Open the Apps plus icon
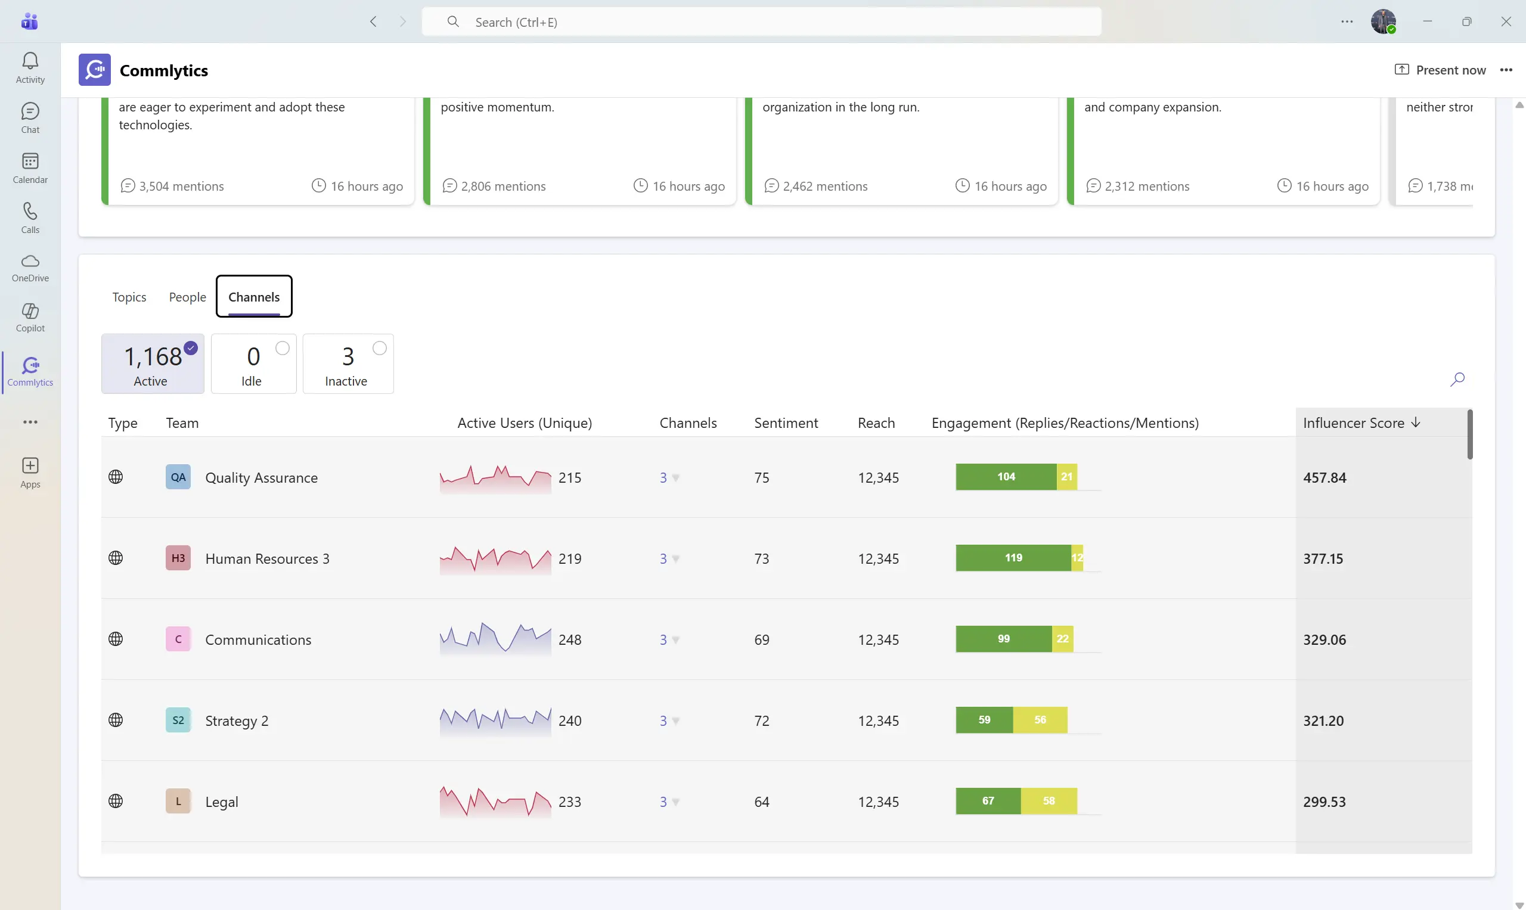Viewport: 1526px width, 910px height. (30, 472)
